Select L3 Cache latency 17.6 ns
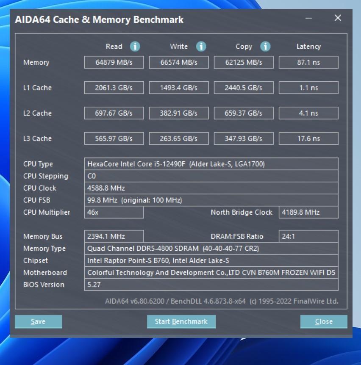This screenshot has height=365, width=361. point(308,138)
